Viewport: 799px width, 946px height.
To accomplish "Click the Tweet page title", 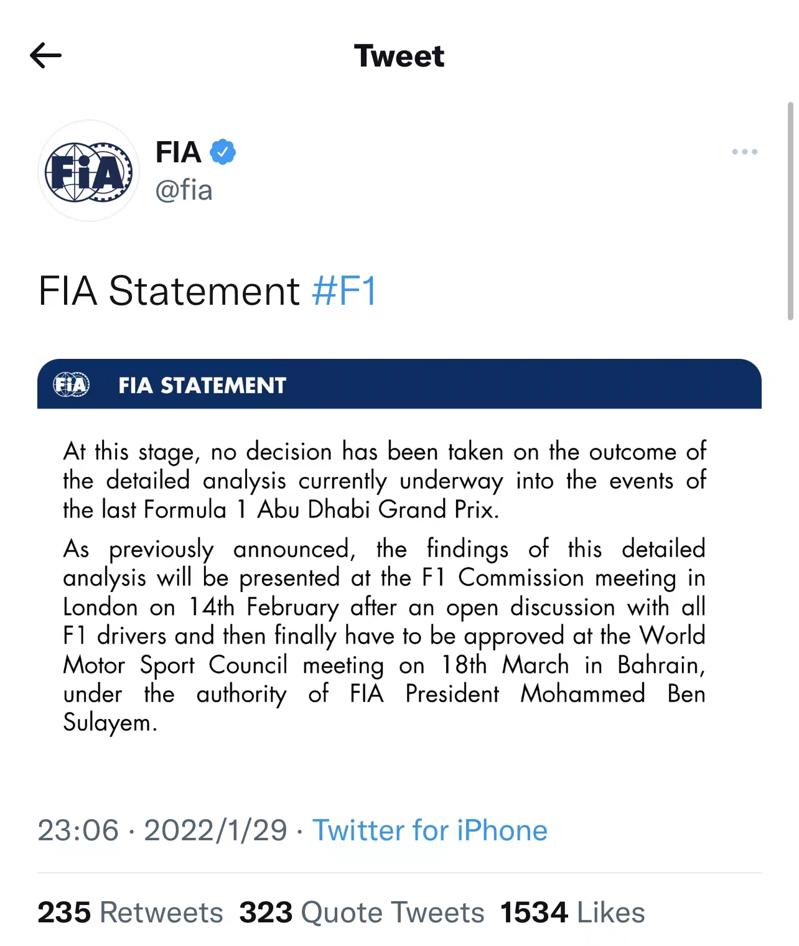I will 399,56.
